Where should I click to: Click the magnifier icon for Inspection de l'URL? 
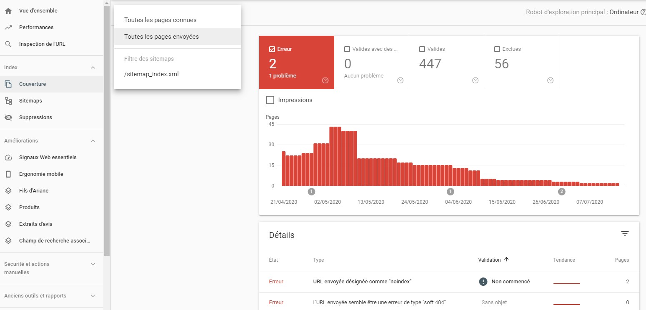point(8,44)
